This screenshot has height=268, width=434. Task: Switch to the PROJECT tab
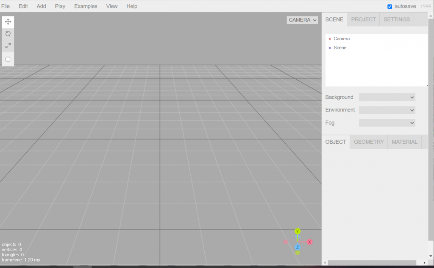[x=363, y=20]
